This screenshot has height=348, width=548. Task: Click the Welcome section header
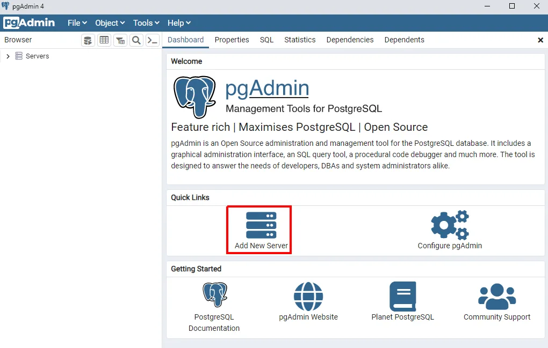(186, 61)
